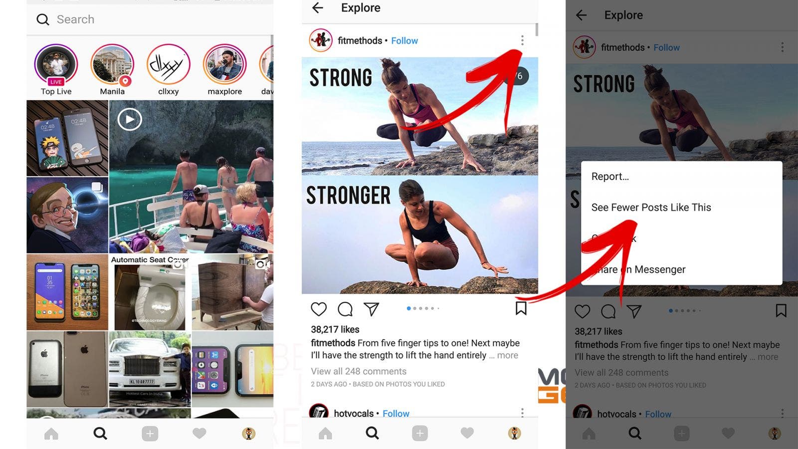Go back from middle Explore screen
Screen dimensions: 798x449
(318, 7)
